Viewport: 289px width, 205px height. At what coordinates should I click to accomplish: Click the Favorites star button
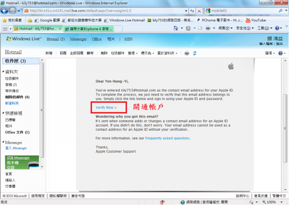13,20
